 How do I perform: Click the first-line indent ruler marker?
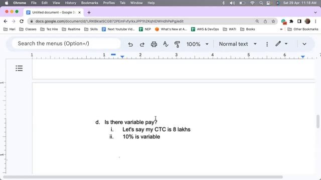(113, 54)
